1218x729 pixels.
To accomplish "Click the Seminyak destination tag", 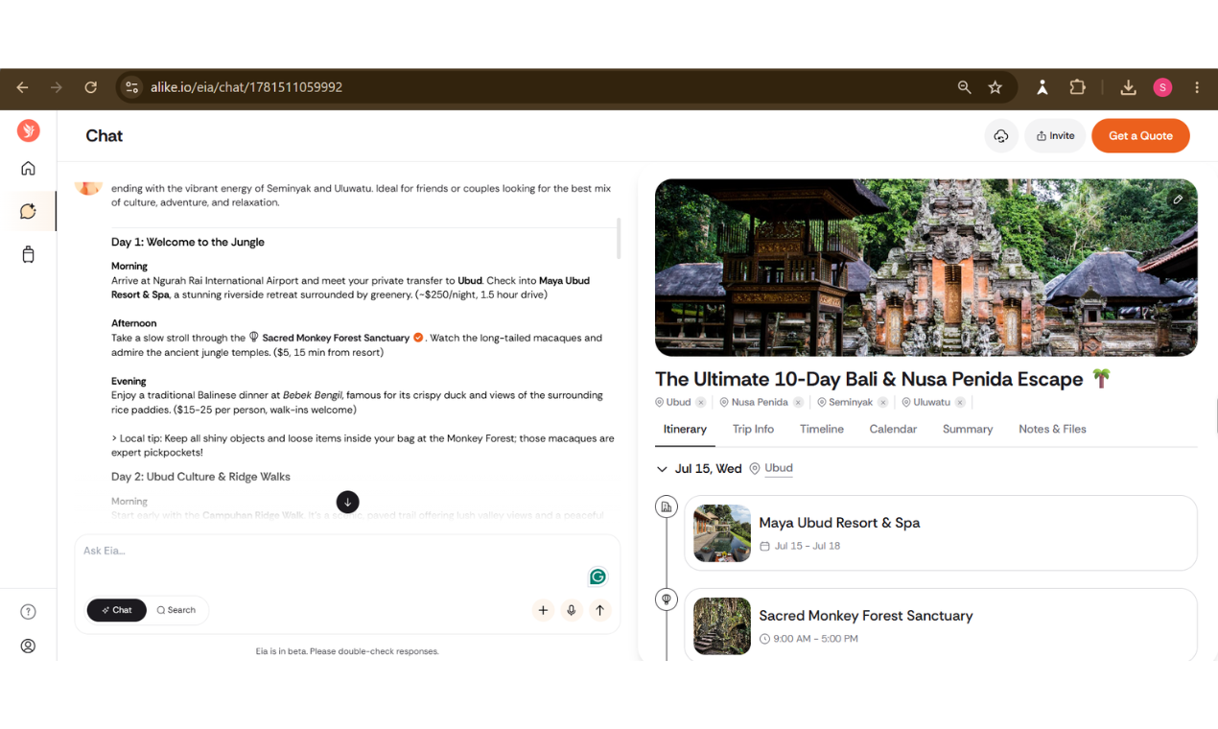I will coord(851,403).
